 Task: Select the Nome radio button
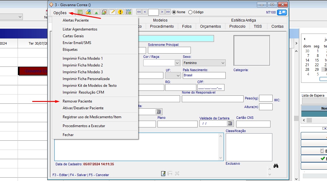(174, 12)
